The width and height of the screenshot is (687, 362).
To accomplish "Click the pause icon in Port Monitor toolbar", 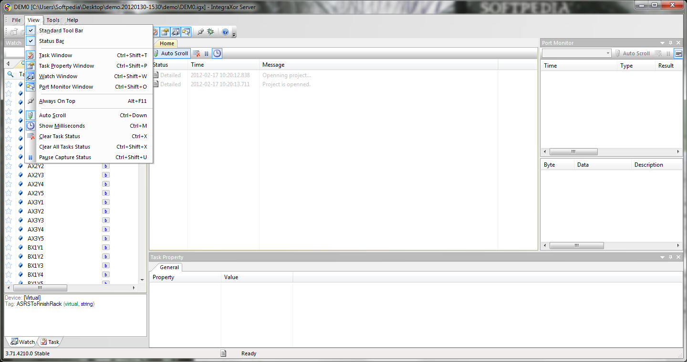I will point(668,53).
